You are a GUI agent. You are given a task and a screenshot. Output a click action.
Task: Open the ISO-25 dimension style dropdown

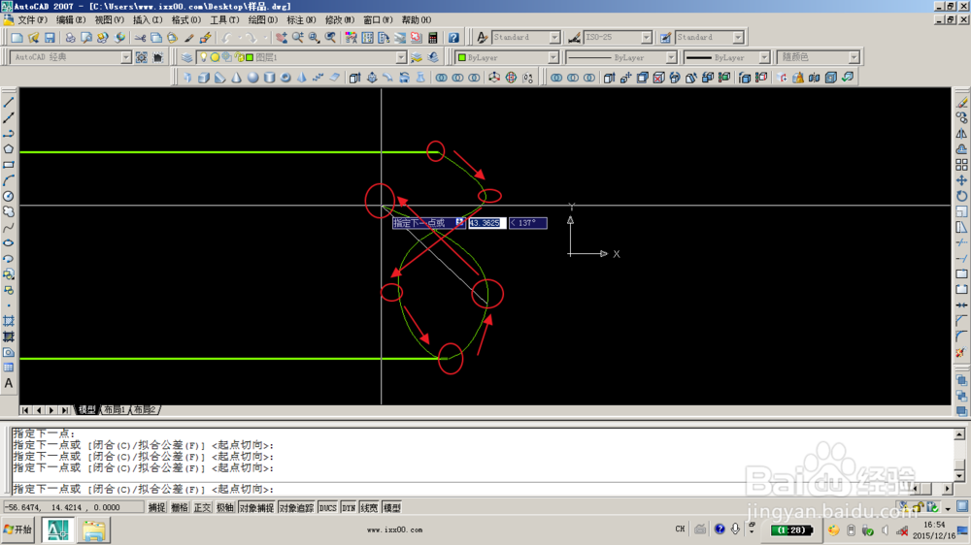tap(646, 38)
